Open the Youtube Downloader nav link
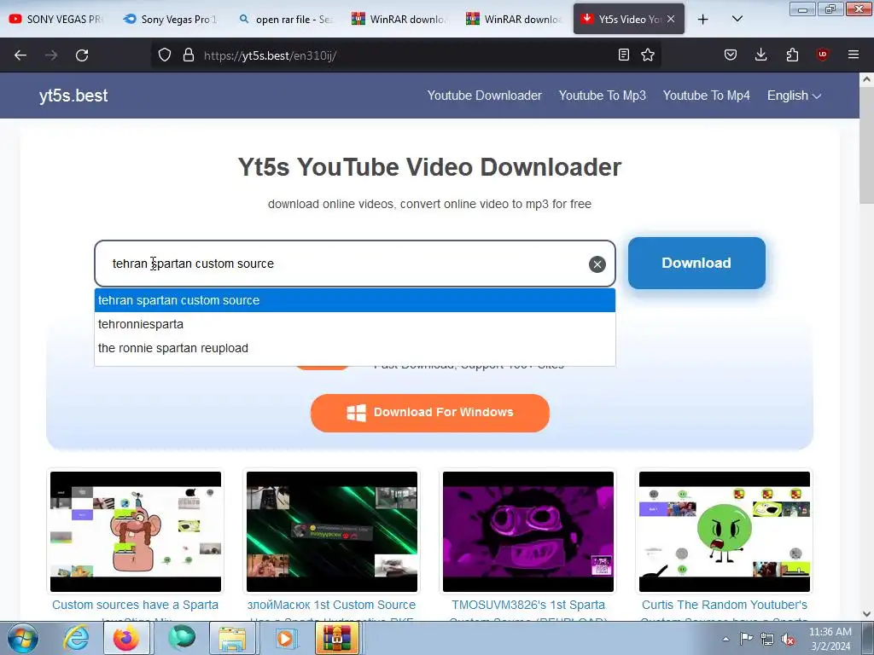Image resolution: width=874 pixels, height=655 pixels. pos(485,96)
